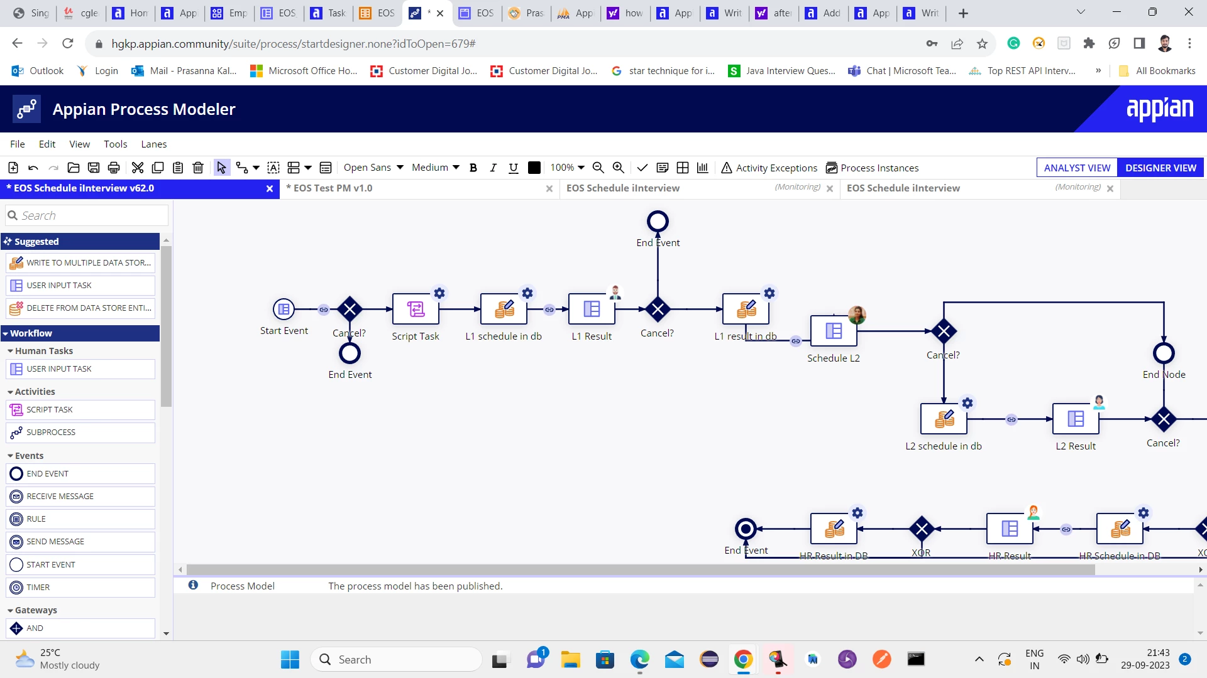Open the black text color swatch
1207x678 pixels.
click(x=534, y=168)
